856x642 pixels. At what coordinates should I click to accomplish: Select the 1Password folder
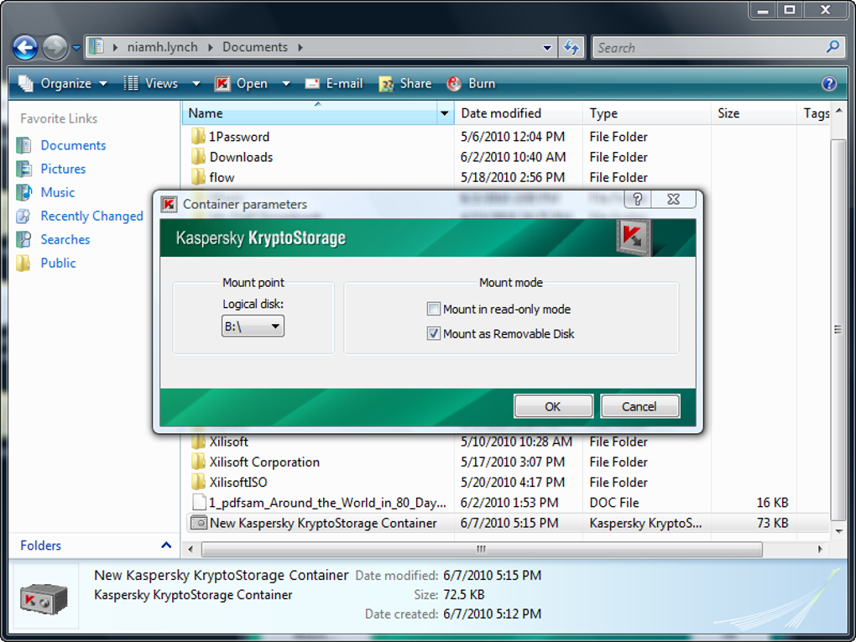(239, 137)
